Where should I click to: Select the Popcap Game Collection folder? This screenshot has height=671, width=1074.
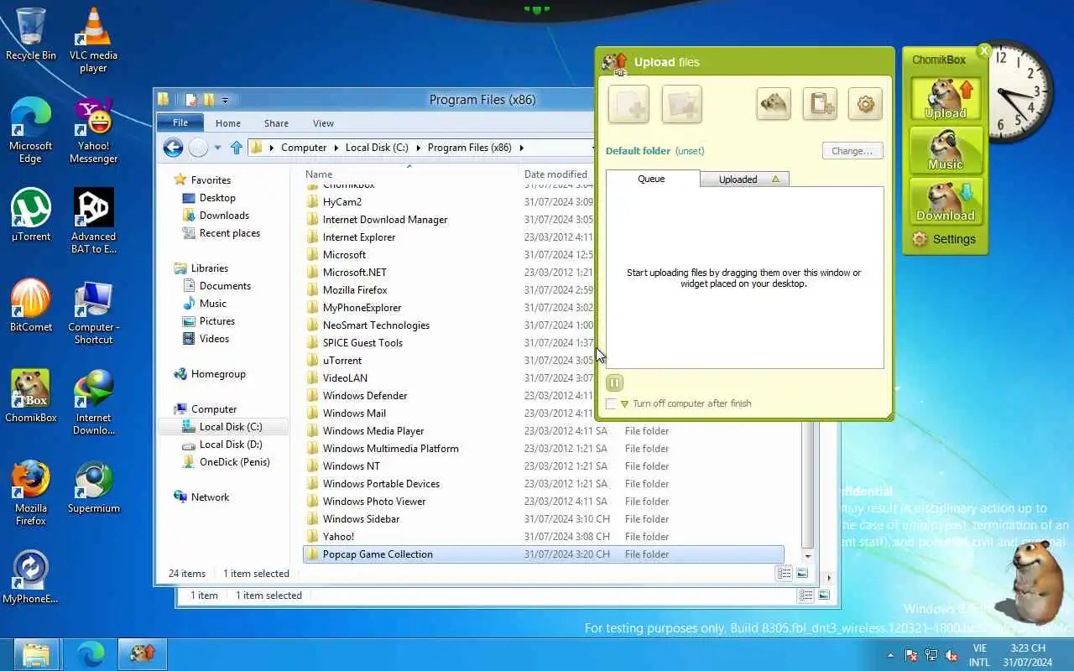[x=544, y=554]
